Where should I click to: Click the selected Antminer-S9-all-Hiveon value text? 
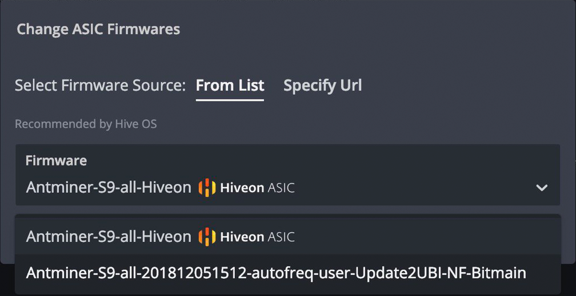(x=109, y=188)
